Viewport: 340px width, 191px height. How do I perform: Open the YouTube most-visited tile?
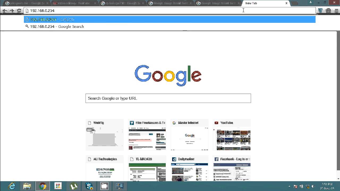[232, 135]
